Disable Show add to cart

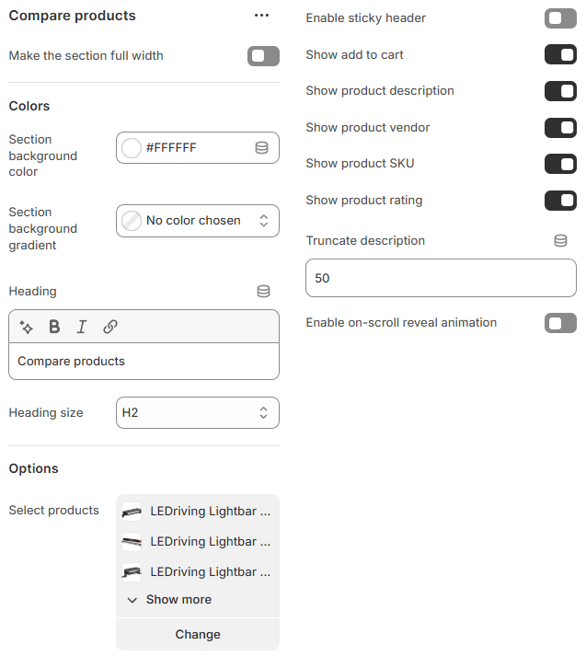pyautogui.click(x=560, y=55)
